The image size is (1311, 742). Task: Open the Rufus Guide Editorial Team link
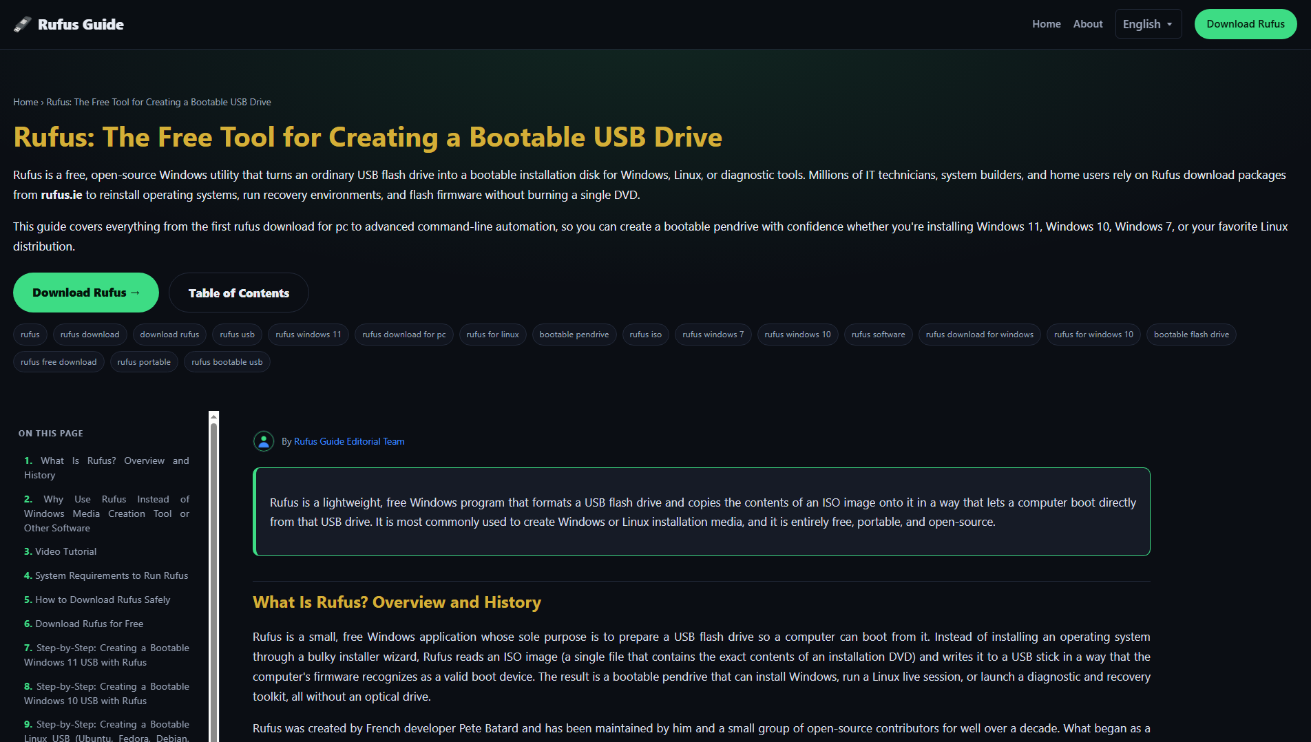[x=349, y=441]
